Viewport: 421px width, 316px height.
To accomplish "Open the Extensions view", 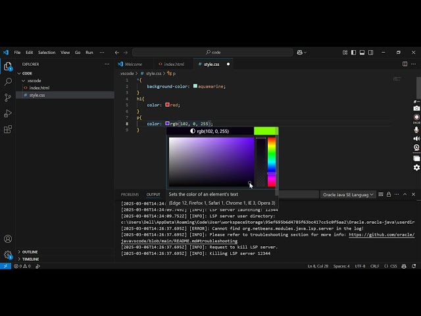I will click(8, 129).
